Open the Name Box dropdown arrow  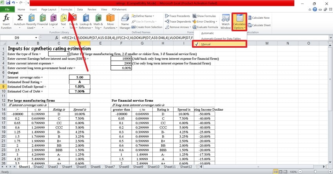[36, 38]
